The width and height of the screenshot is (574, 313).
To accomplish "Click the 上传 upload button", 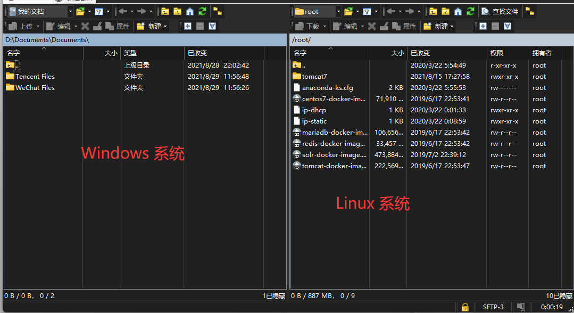I will [x=21, y=27].
